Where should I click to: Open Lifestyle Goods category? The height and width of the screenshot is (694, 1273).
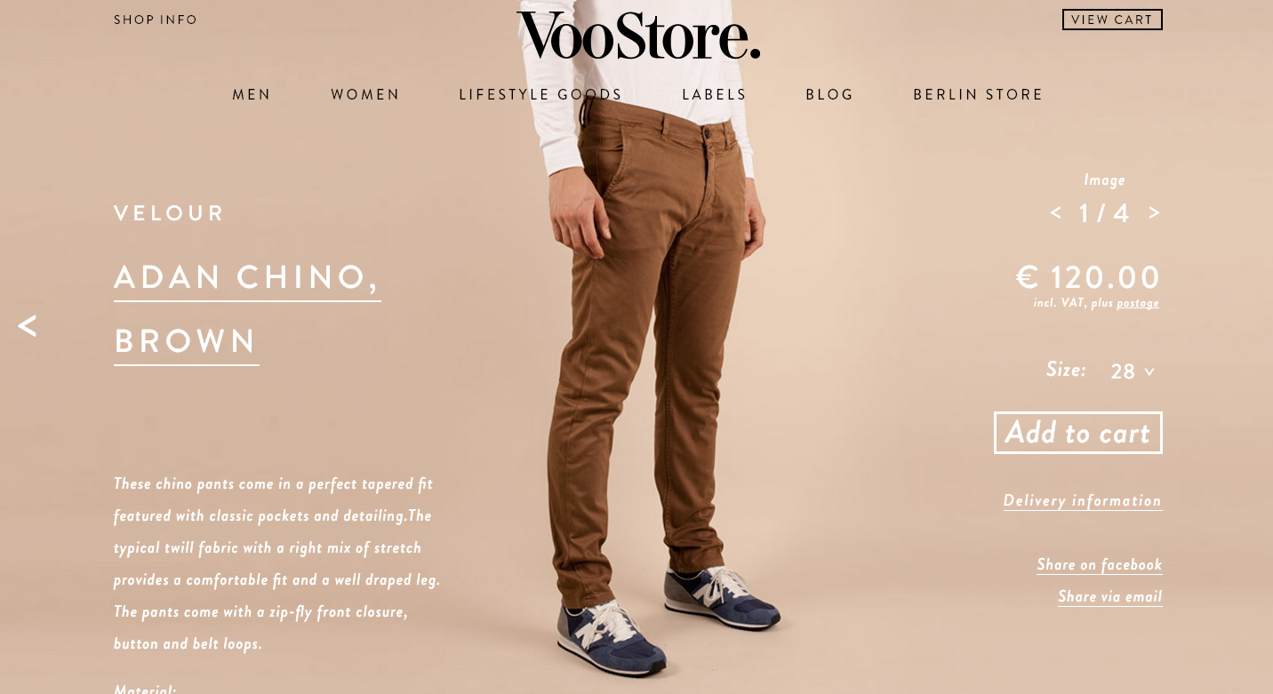pyautogui.click(x=540, y=94)
